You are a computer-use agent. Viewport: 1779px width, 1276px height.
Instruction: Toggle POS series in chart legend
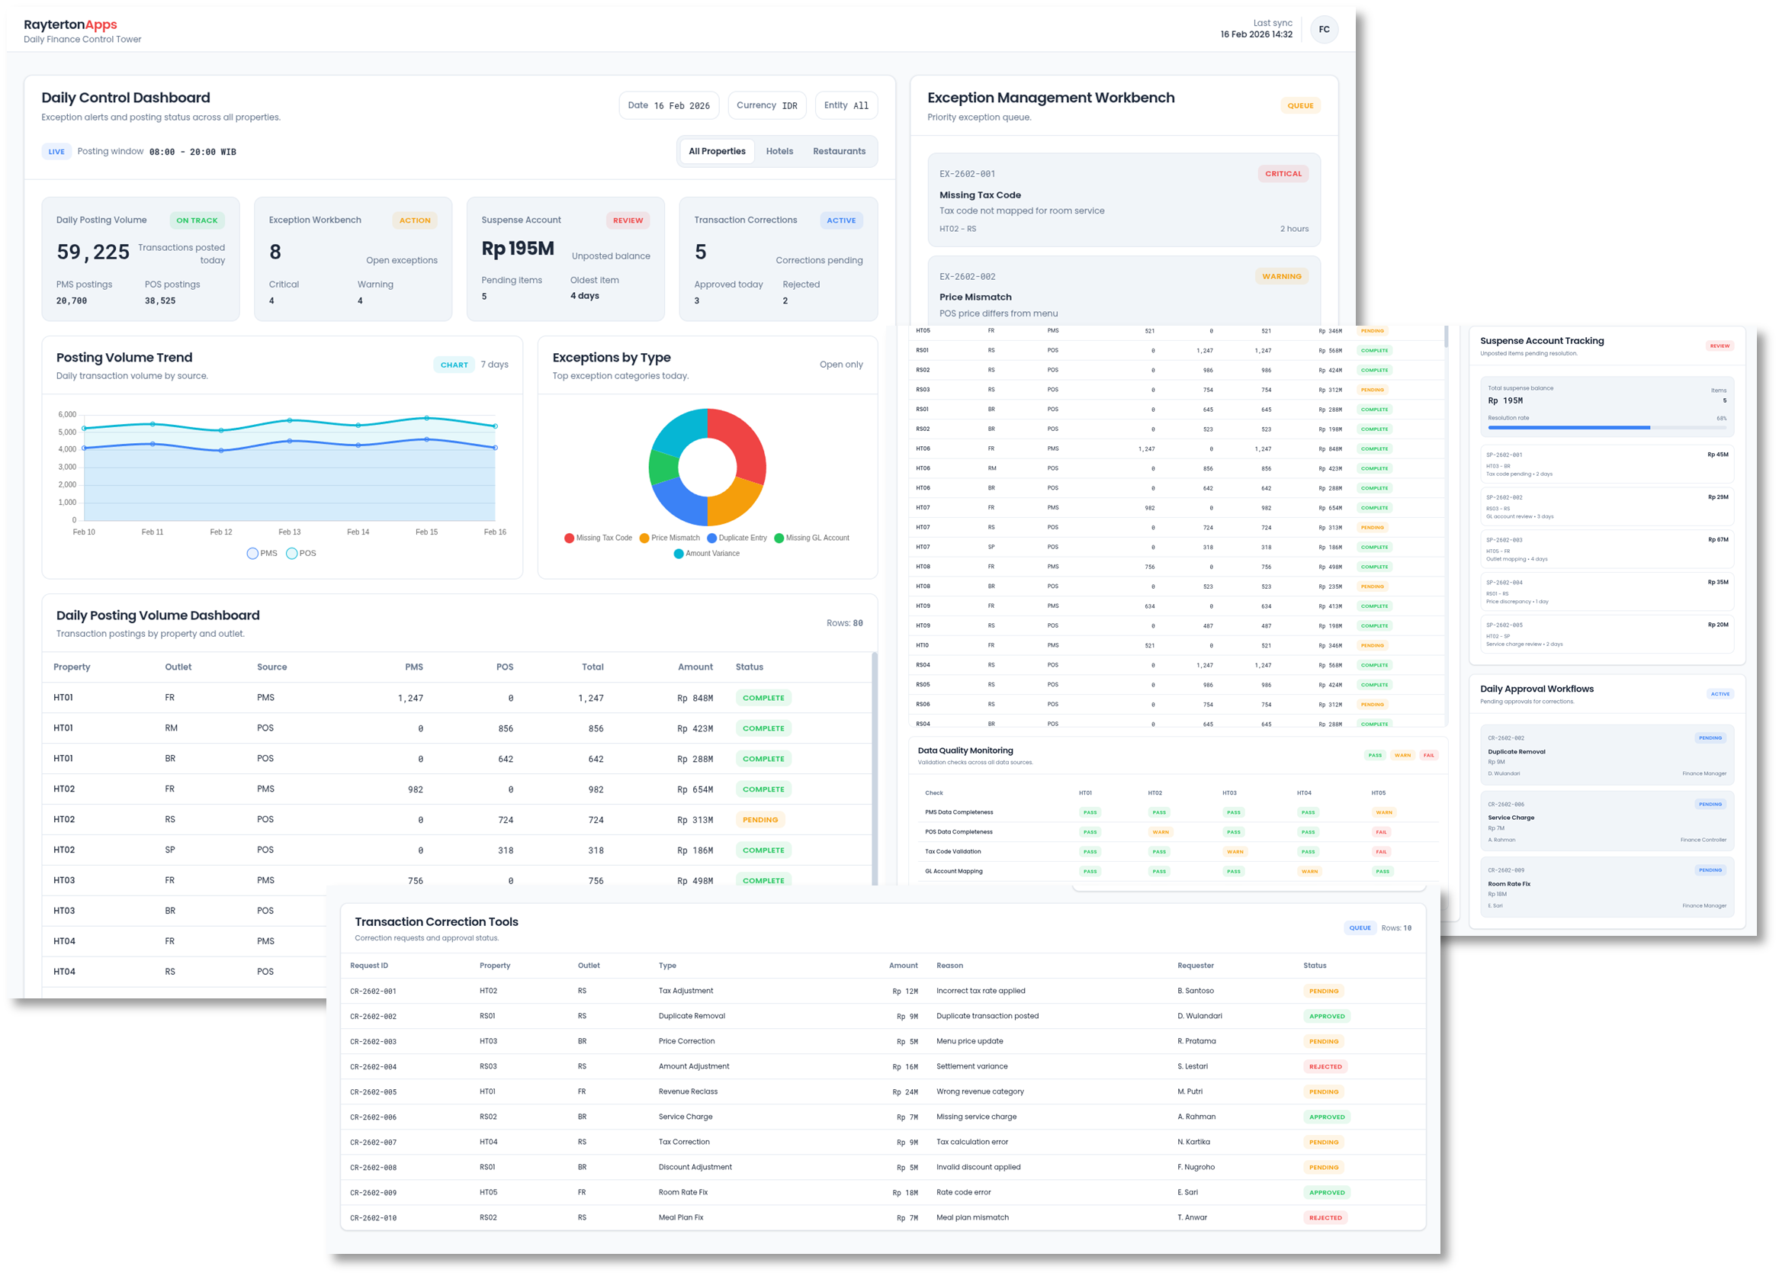point(301,553)
